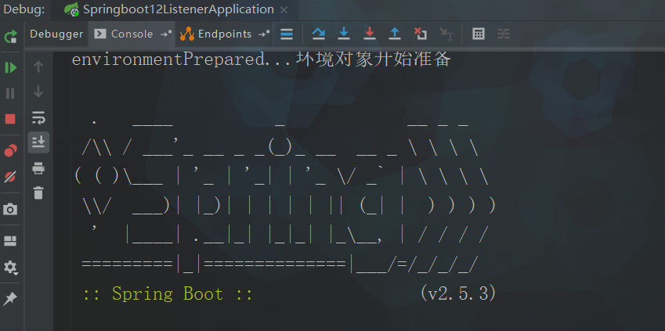Restore debugger layout
665x331 pixels.
[x=11, y=241]
